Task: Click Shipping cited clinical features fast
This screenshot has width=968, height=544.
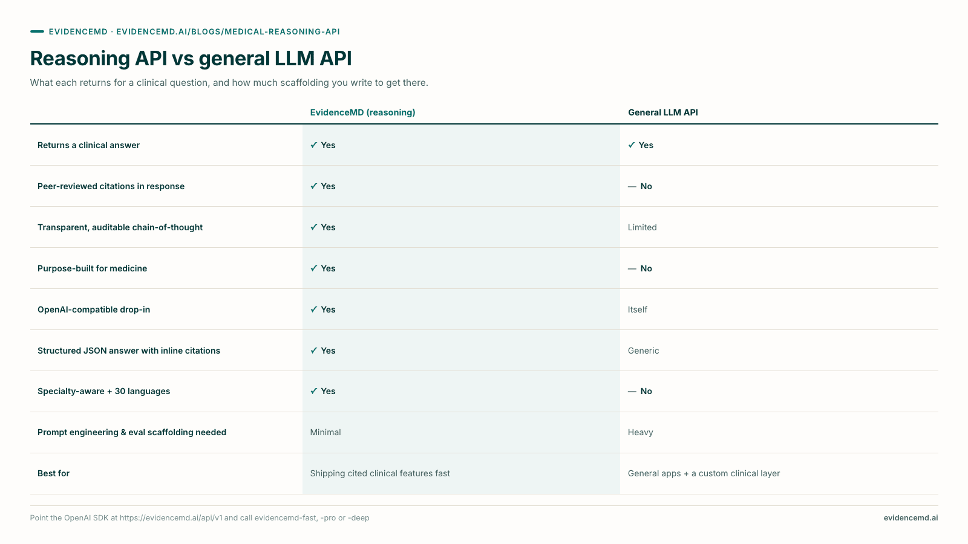Action: click(x=380, y=473)
